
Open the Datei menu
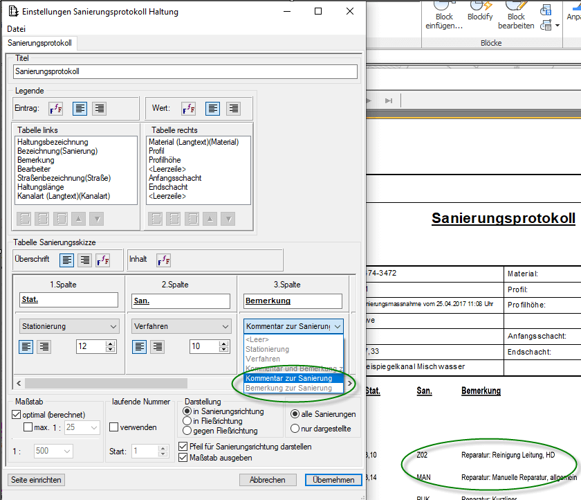point(16,29)
